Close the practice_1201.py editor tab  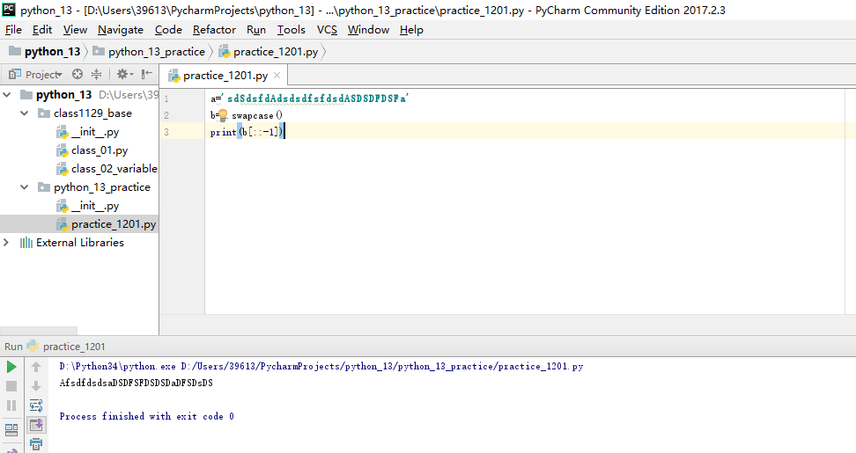tap(277, 76)
